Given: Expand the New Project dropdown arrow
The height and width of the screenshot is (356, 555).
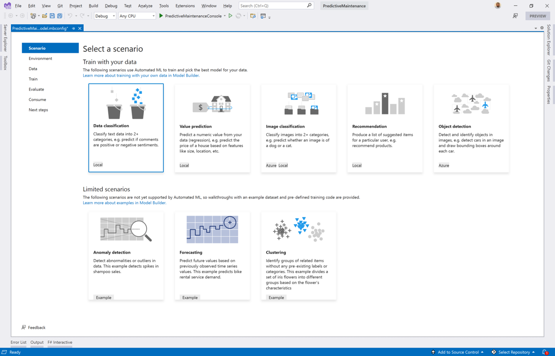Looking at the screenshot, I should [39, 16].
